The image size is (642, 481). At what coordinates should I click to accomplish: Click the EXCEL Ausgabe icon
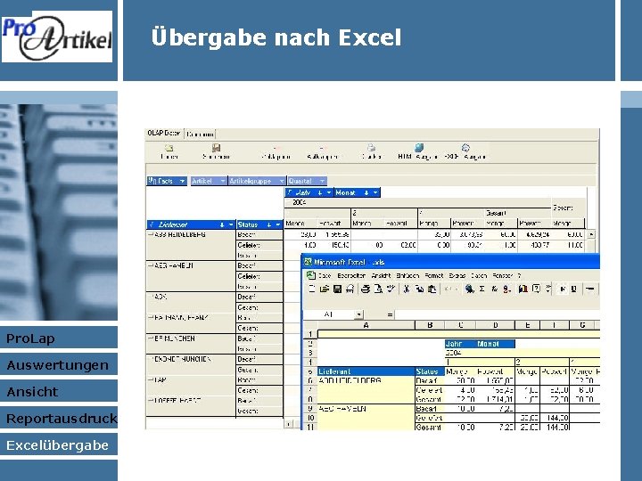465,148
